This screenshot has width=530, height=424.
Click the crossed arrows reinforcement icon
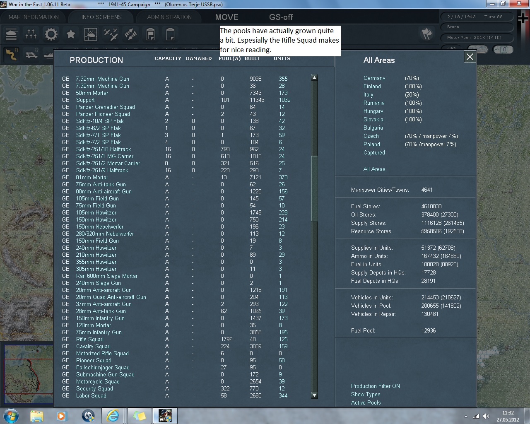click(x=130, y=34)
